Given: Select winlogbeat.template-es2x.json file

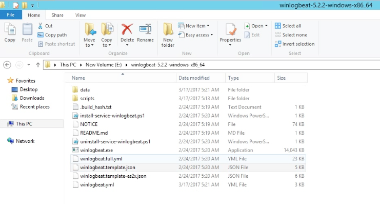Looking at the screenshot, I should point(188,176).
